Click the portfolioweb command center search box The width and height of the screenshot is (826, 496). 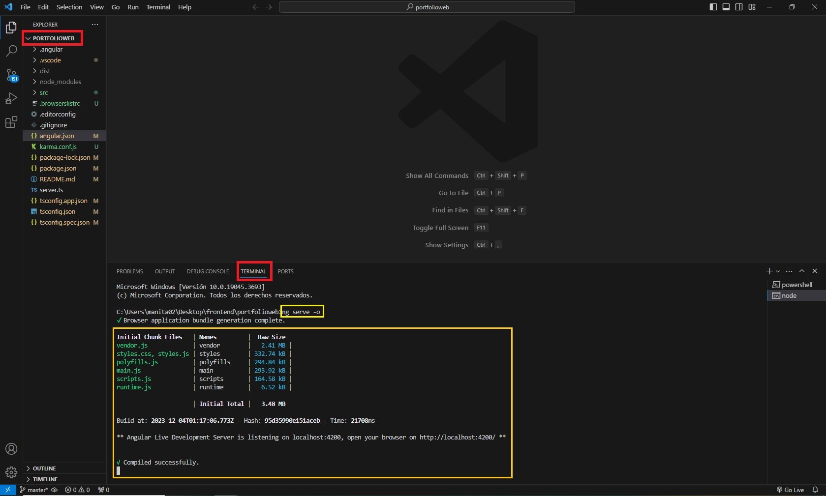click(427, 7)
